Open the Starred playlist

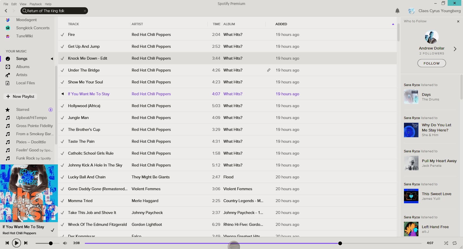pos(23,109)
